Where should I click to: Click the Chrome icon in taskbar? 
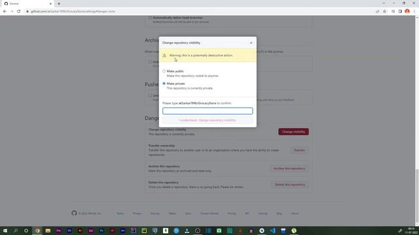coord(37,230)
